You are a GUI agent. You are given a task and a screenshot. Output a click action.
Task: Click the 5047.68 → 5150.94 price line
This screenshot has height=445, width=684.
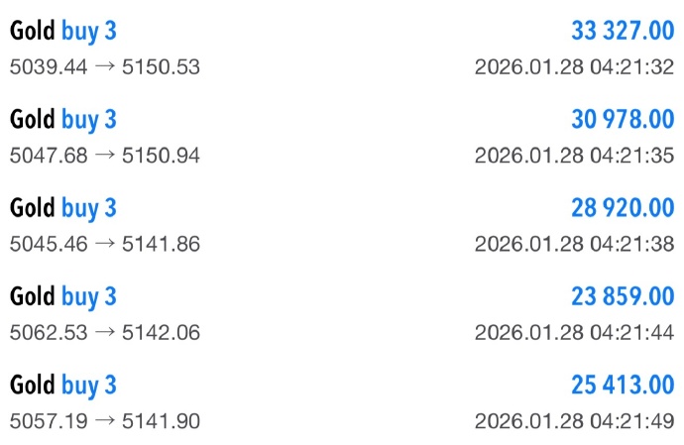[105, 156]
